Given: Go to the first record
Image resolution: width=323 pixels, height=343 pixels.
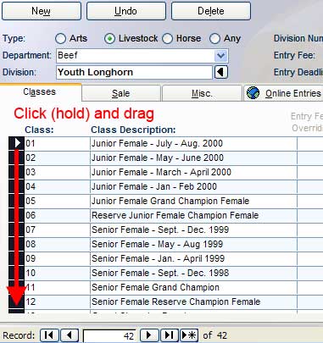Looking at the screenshot, I should [x=49, y=335].
